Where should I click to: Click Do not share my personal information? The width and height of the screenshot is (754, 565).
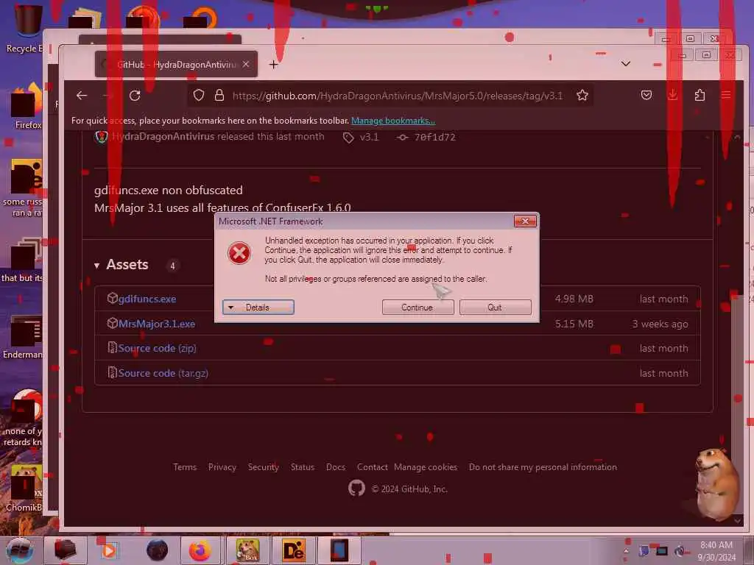543,467
